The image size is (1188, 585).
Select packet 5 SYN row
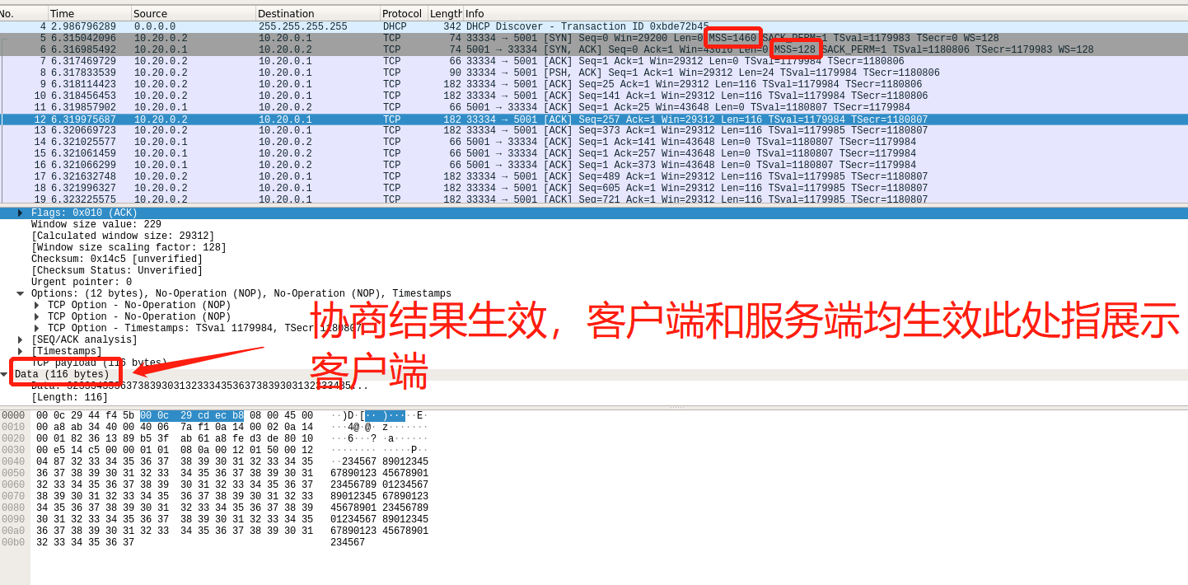594,38
